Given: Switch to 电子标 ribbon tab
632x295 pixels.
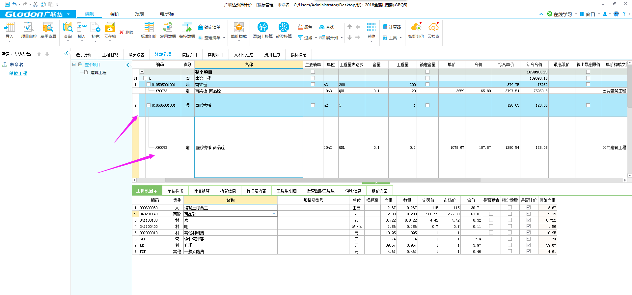Looking at the screenshot, I should tap(167, 14).
